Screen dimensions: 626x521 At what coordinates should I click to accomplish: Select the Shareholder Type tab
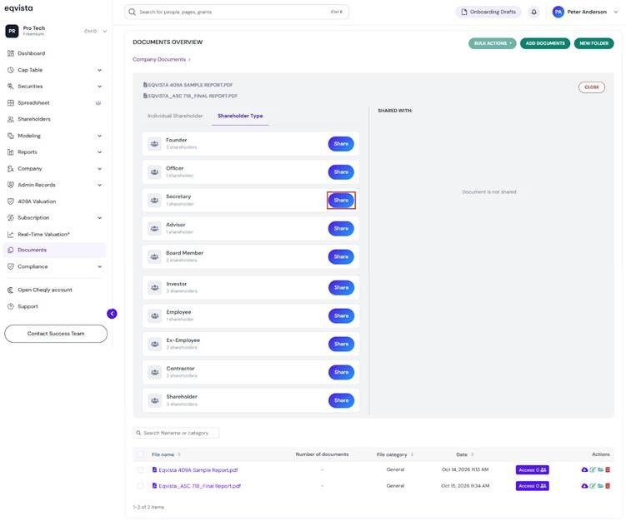point(240,116)
